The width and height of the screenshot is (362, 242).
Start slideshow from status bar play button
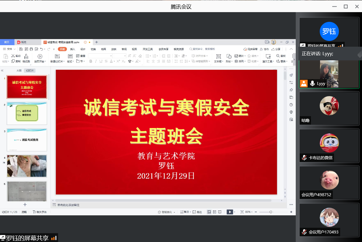click(x=230, y=212)
